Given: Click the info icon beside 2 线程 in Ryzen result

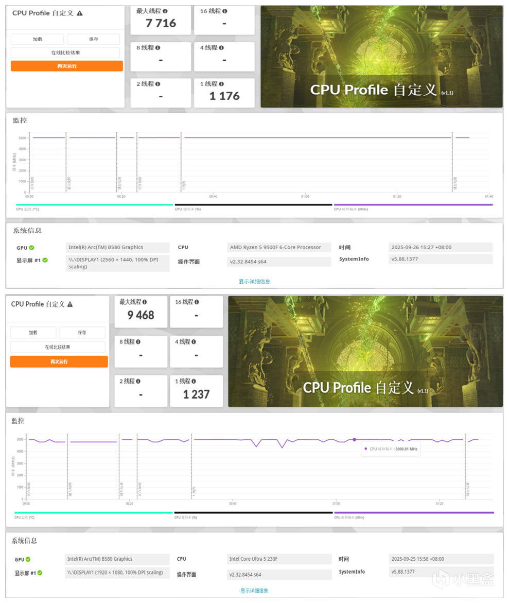Looking at the screenshot, I should coord(157,84).
